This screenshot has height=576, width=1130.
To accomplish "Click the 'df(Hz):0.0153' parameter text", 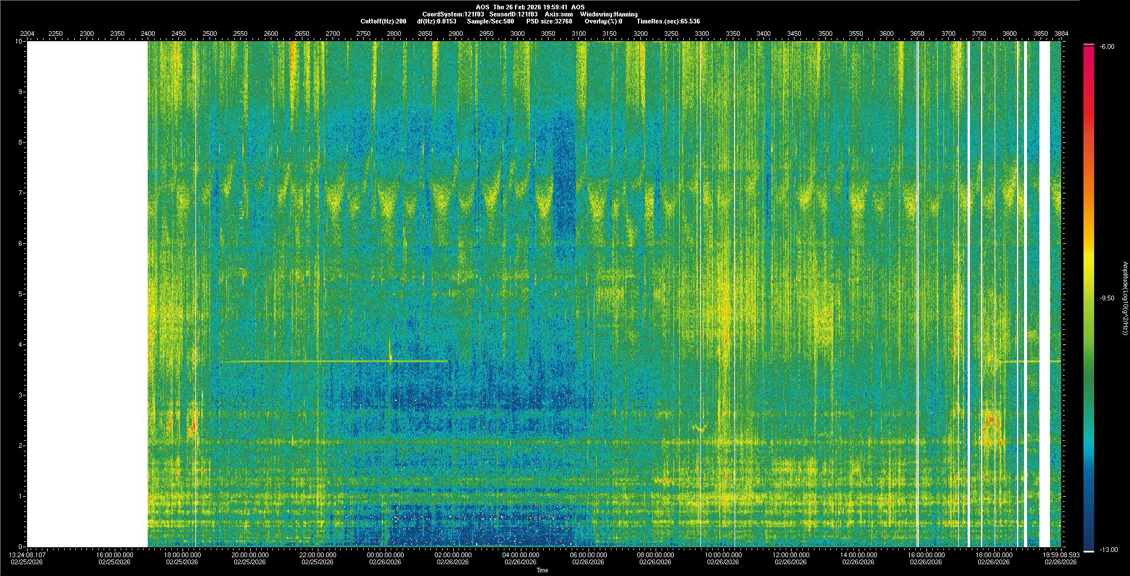I will (x=436, y=21).
